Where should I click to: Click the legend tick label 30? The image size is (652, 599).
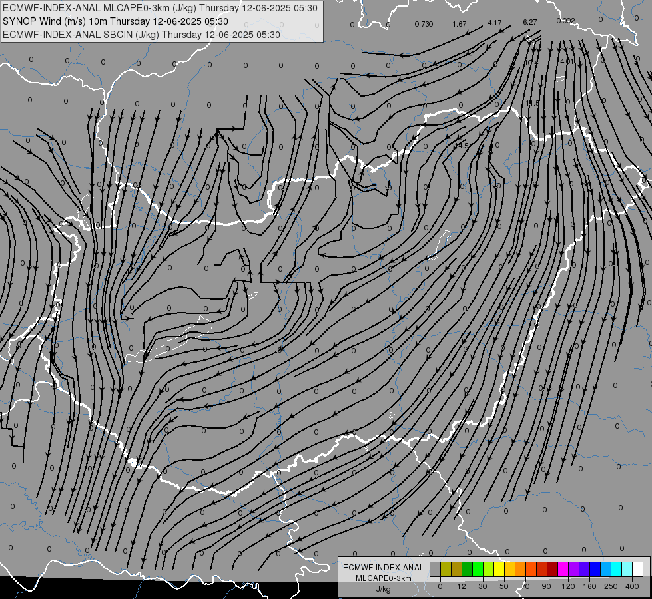[x=483, y=586]
